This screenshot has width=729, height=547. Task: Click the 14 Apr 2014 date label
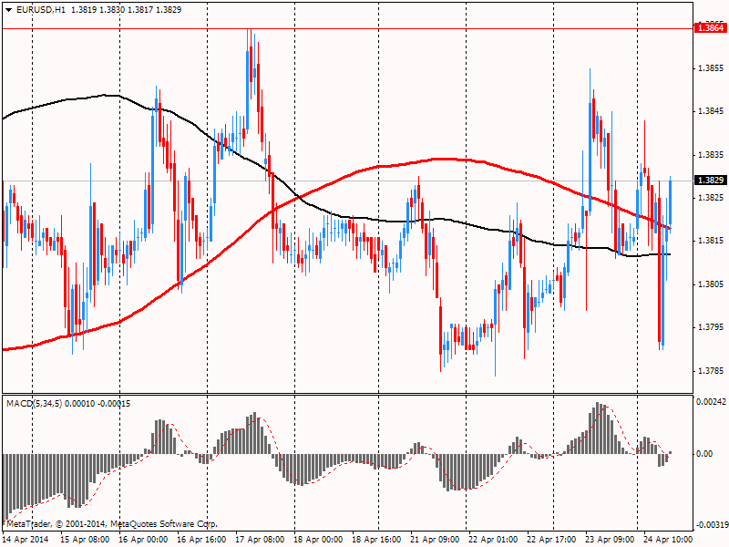pos(26,540)
